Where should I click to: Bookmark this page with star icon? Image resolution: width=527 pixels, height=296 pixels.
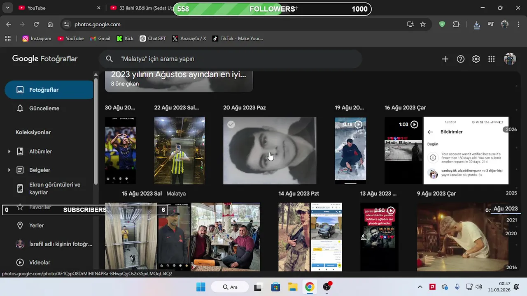pos(423,24)
